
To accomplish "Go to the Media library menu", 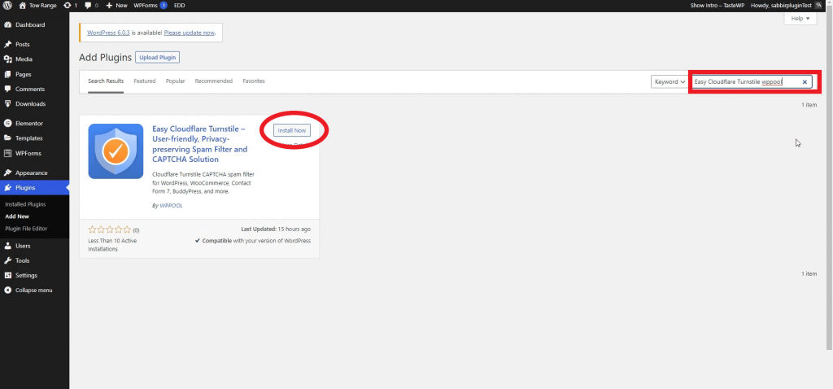I will [x=34, y=59].
